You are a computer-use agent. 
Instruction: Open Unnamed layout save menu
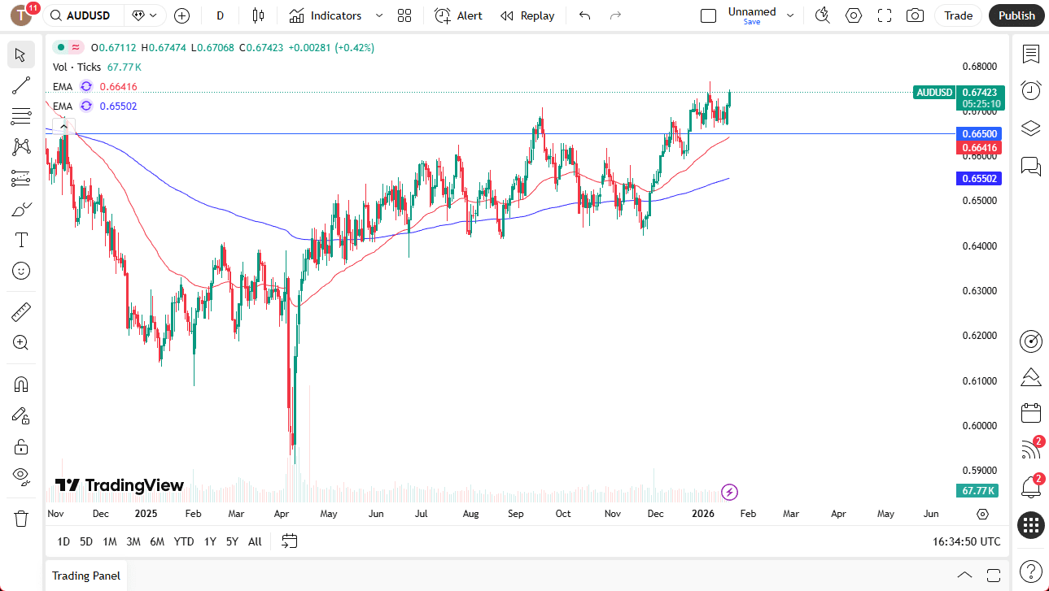coord(752,15)
